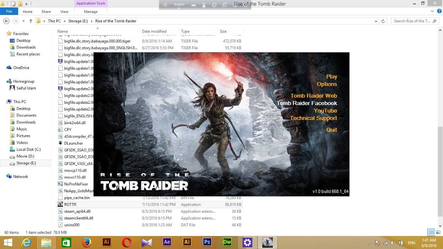
Task: Open File Explorer help icon
Action: [439, 11]
